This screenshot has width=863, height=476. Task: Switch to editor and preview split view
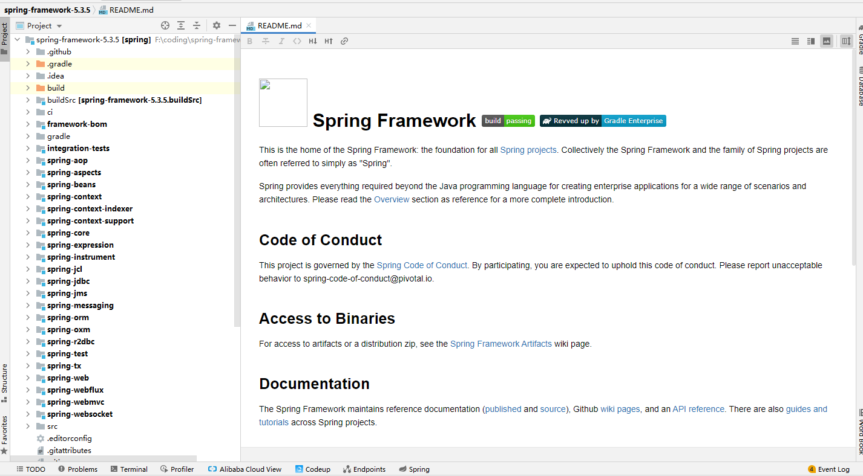pos(811,41)
